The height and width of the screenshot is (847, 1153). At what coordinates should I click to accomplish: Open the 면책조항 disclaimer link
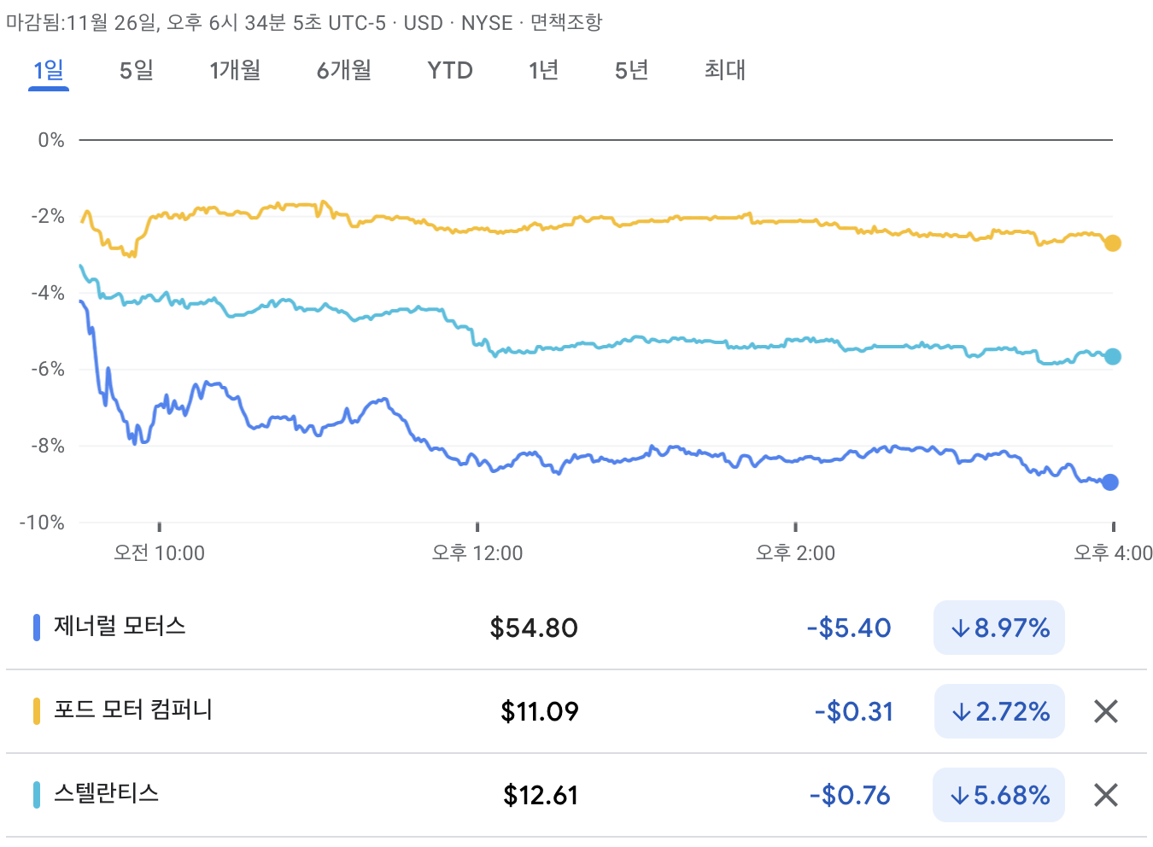[x=566, y=22]
